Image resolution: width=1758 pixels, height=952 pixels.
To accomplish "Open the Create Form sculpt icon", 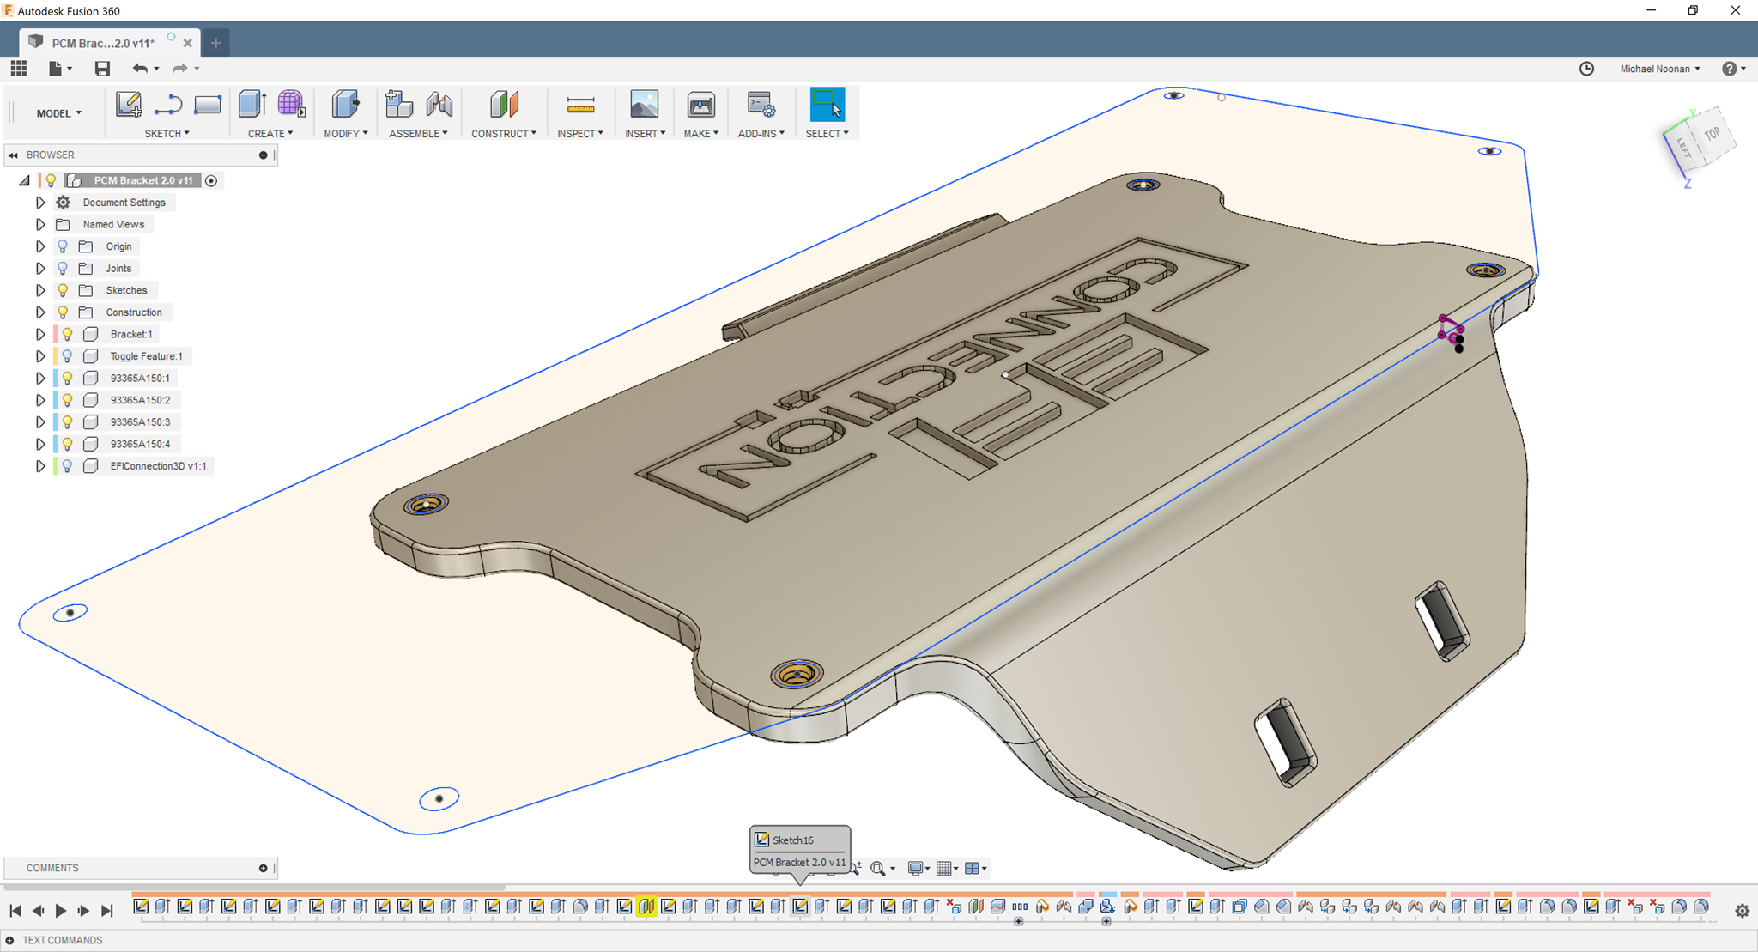I will (x=292, y=104).
